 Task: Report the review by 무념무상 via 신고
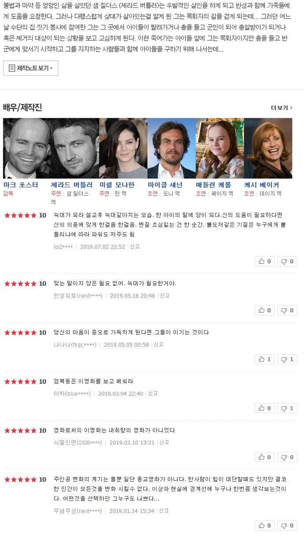164,511
